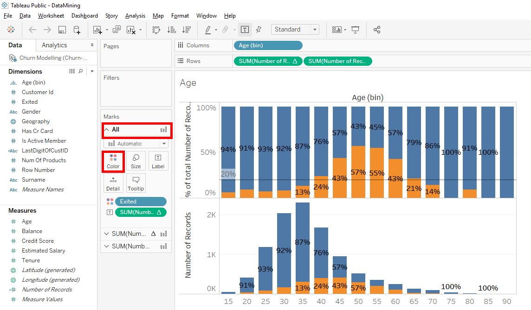Click the Exited pill on the Marks card
Image resolution: width=531 pixels, height=310 pixels.
(141, 201)
